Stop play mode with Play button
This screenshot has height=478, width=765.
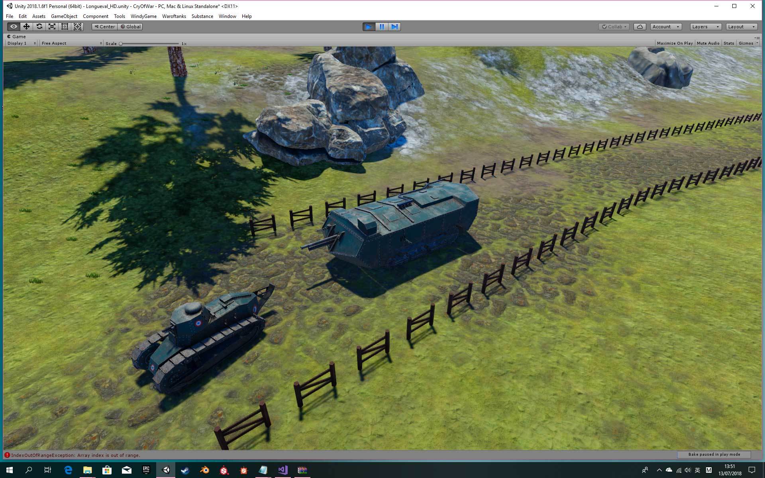369,27
